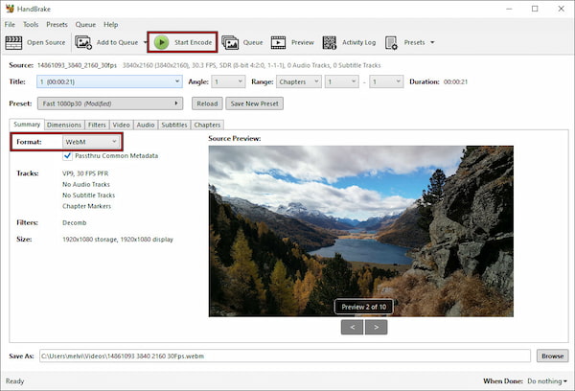Screen dimensions: 575x391
Task: Click the No Subtitle Tracks text
Action: [89, 195]
